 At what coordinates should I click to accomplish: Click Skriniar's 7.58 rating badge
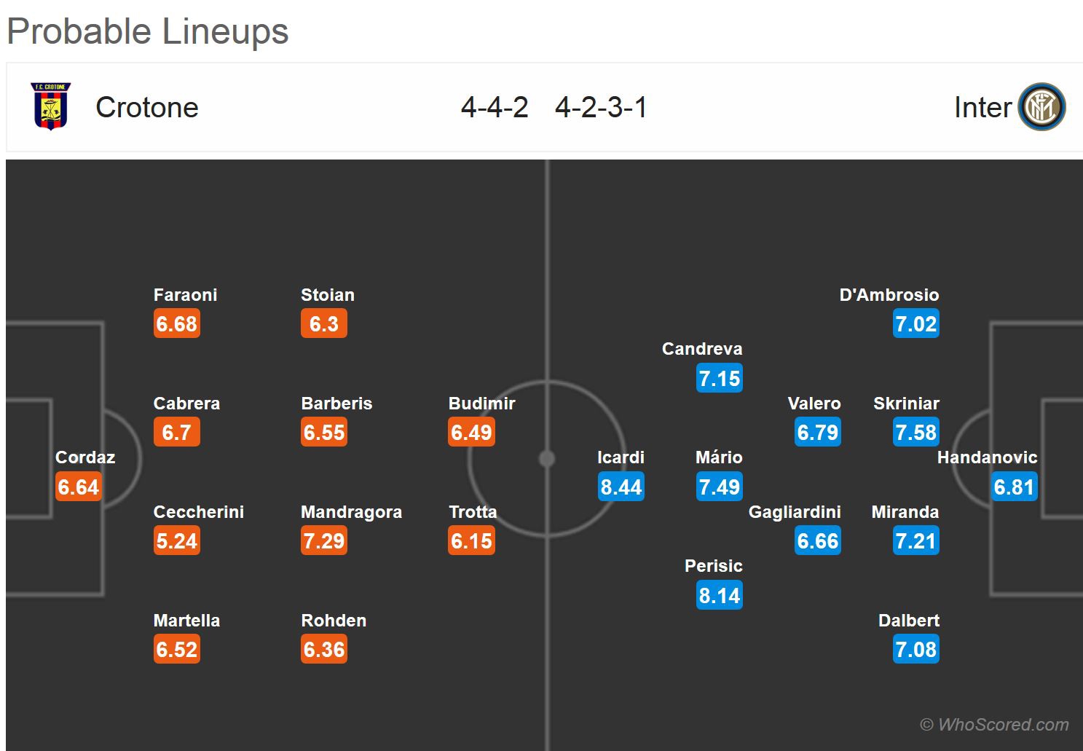coord(915,433)
